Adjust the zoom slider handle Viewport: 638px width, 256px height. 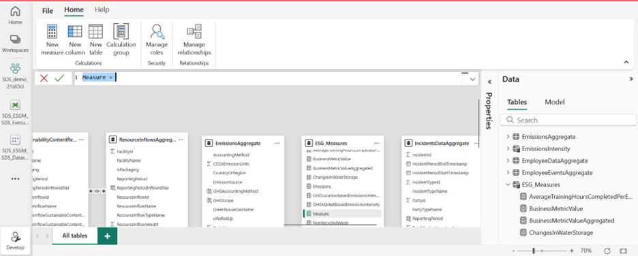[534, 251]
